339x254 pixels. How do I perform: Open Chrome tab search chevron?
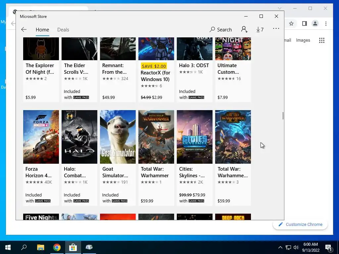pyautogui.click(x=279, y=8)
